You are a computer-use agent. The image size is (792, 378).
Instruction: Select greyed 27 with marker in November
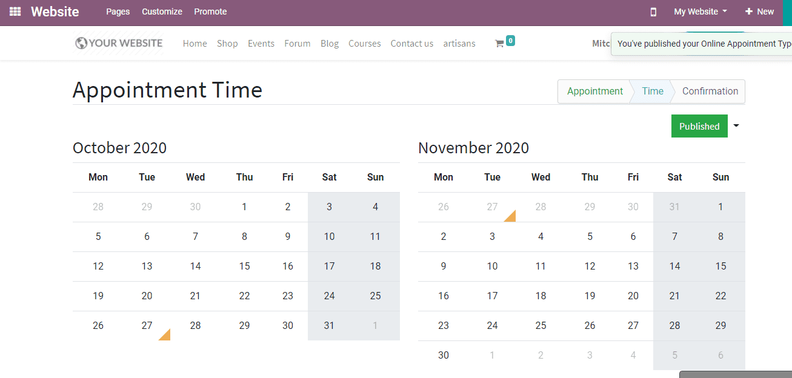coord(492,207)
